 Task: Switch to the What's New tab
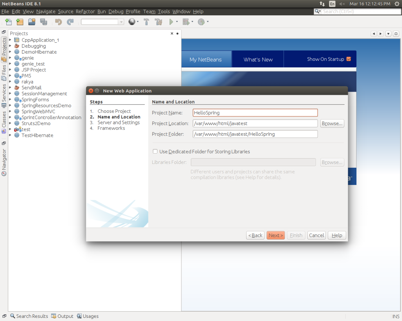tap(258, 60)
